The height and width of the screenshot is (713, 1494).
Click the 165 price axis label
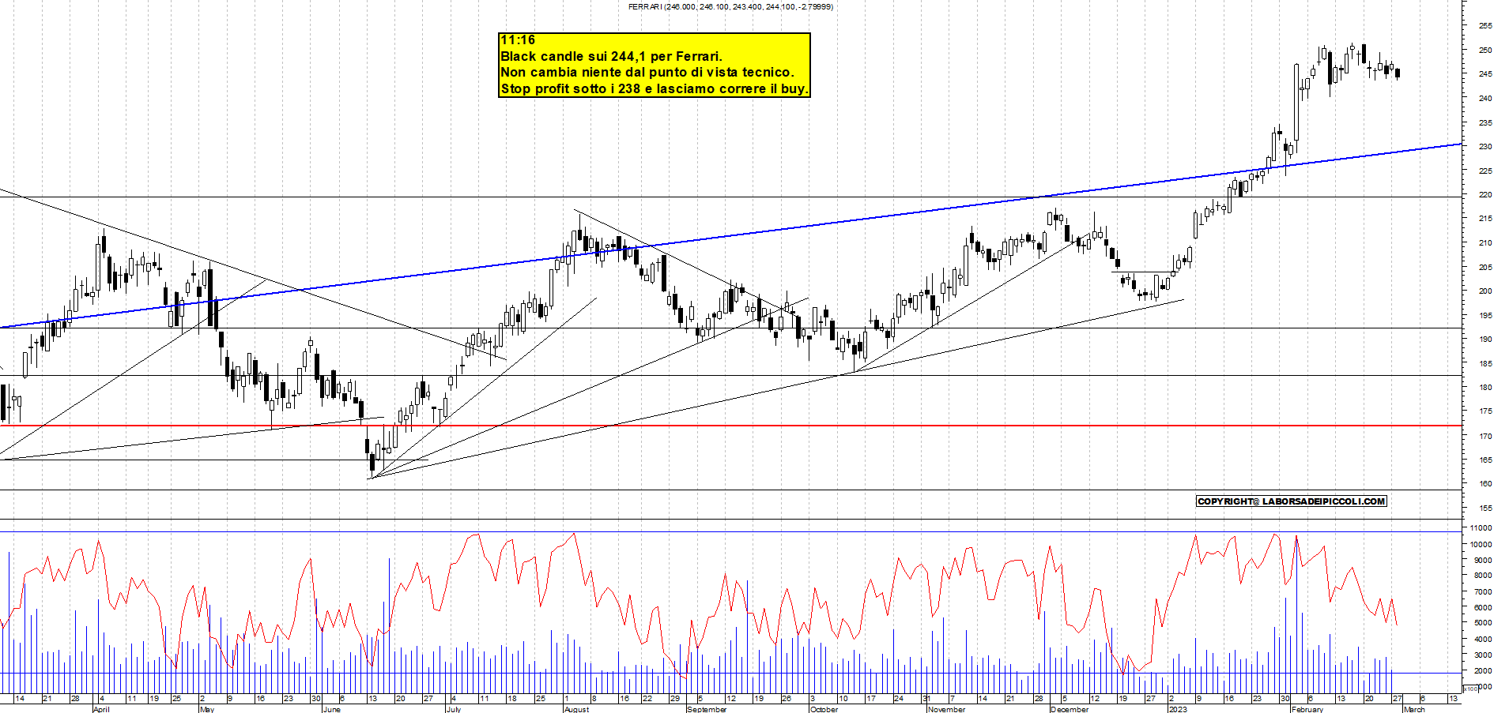[1485, 460]
